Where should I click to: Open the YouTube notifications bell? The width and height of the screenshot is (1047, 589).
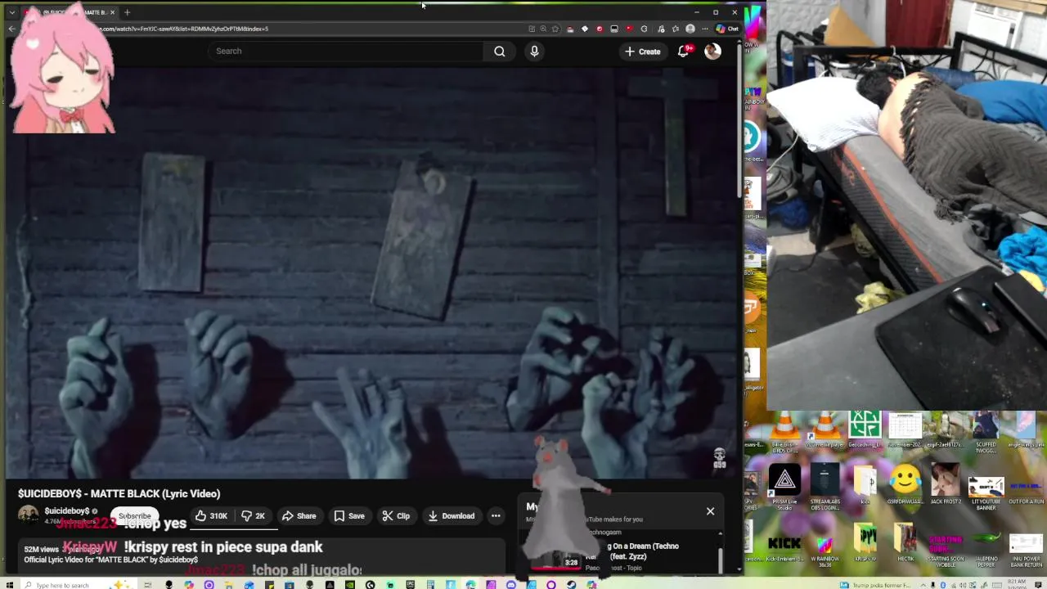(x=684, y=52)
